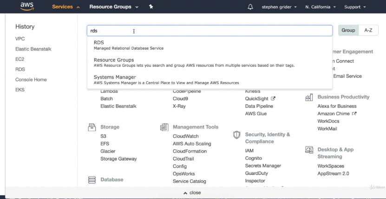Open Inspector service
Image resolution: width=386 pixels, height=199 pixels.
coord(255,181)
